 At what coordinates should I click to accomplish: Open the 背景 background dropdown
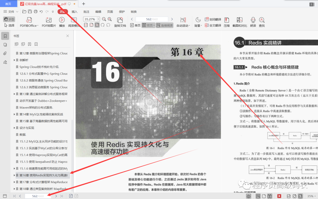tap(198, 22)
